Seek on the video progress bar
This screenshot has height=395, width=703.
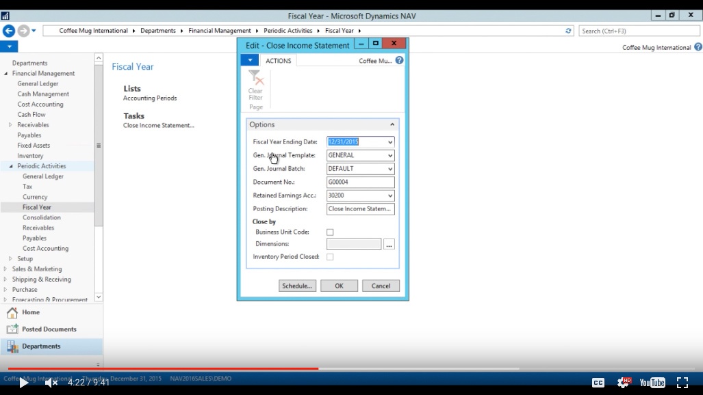(411, 369)
